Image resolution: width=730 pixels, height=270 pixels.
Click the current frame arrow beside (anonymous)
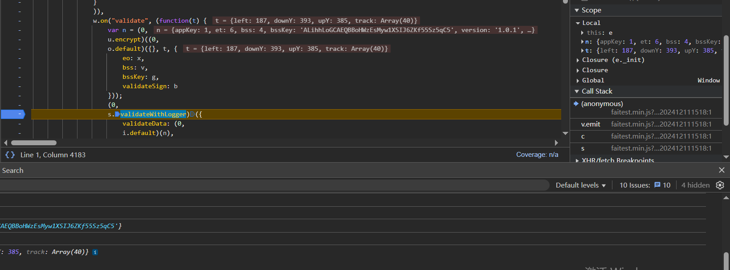576,104
